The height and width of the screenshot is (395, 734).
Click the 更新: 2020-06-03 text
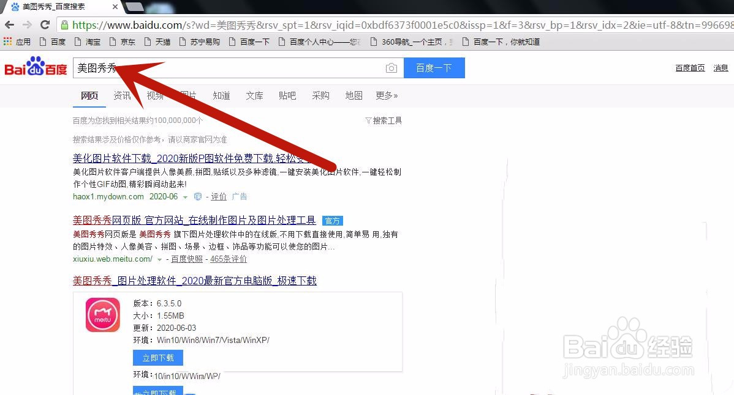pyautogui.click(x=165, y=328)
